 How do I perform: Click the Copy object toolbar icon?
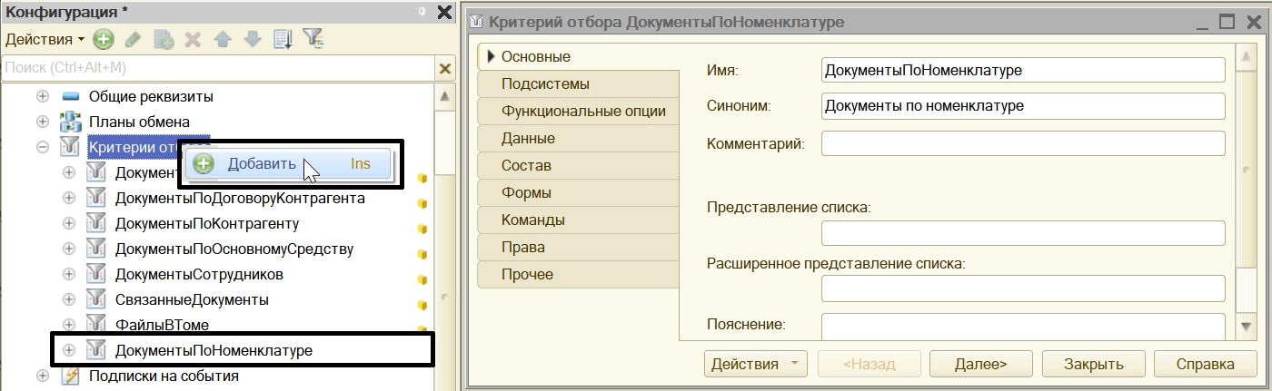[x=164, y=39]
